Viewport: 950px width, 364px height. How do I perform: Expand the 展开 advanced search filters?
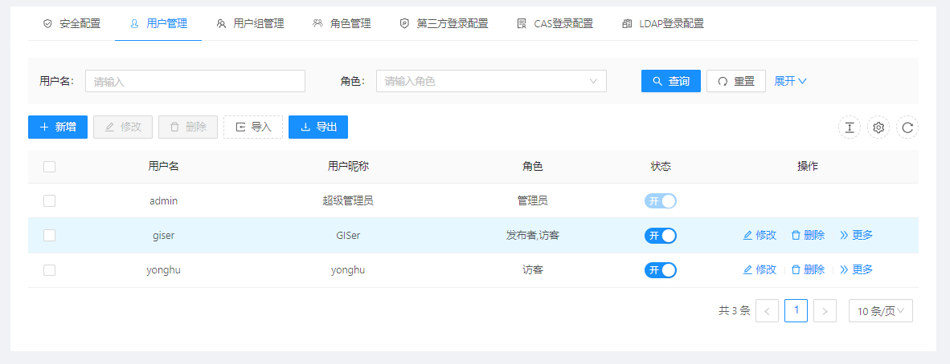[790, 81]
